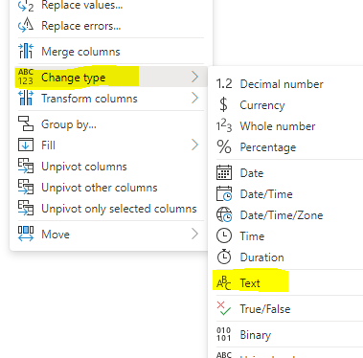Click the Fill down arrow icon
The height and width of the screenshot is (358, 363).
[x=26, y=145]
